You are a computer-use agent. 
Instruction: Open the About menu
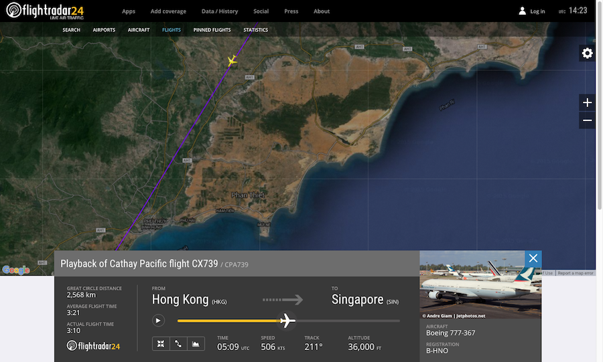click(x=322, y=11)
